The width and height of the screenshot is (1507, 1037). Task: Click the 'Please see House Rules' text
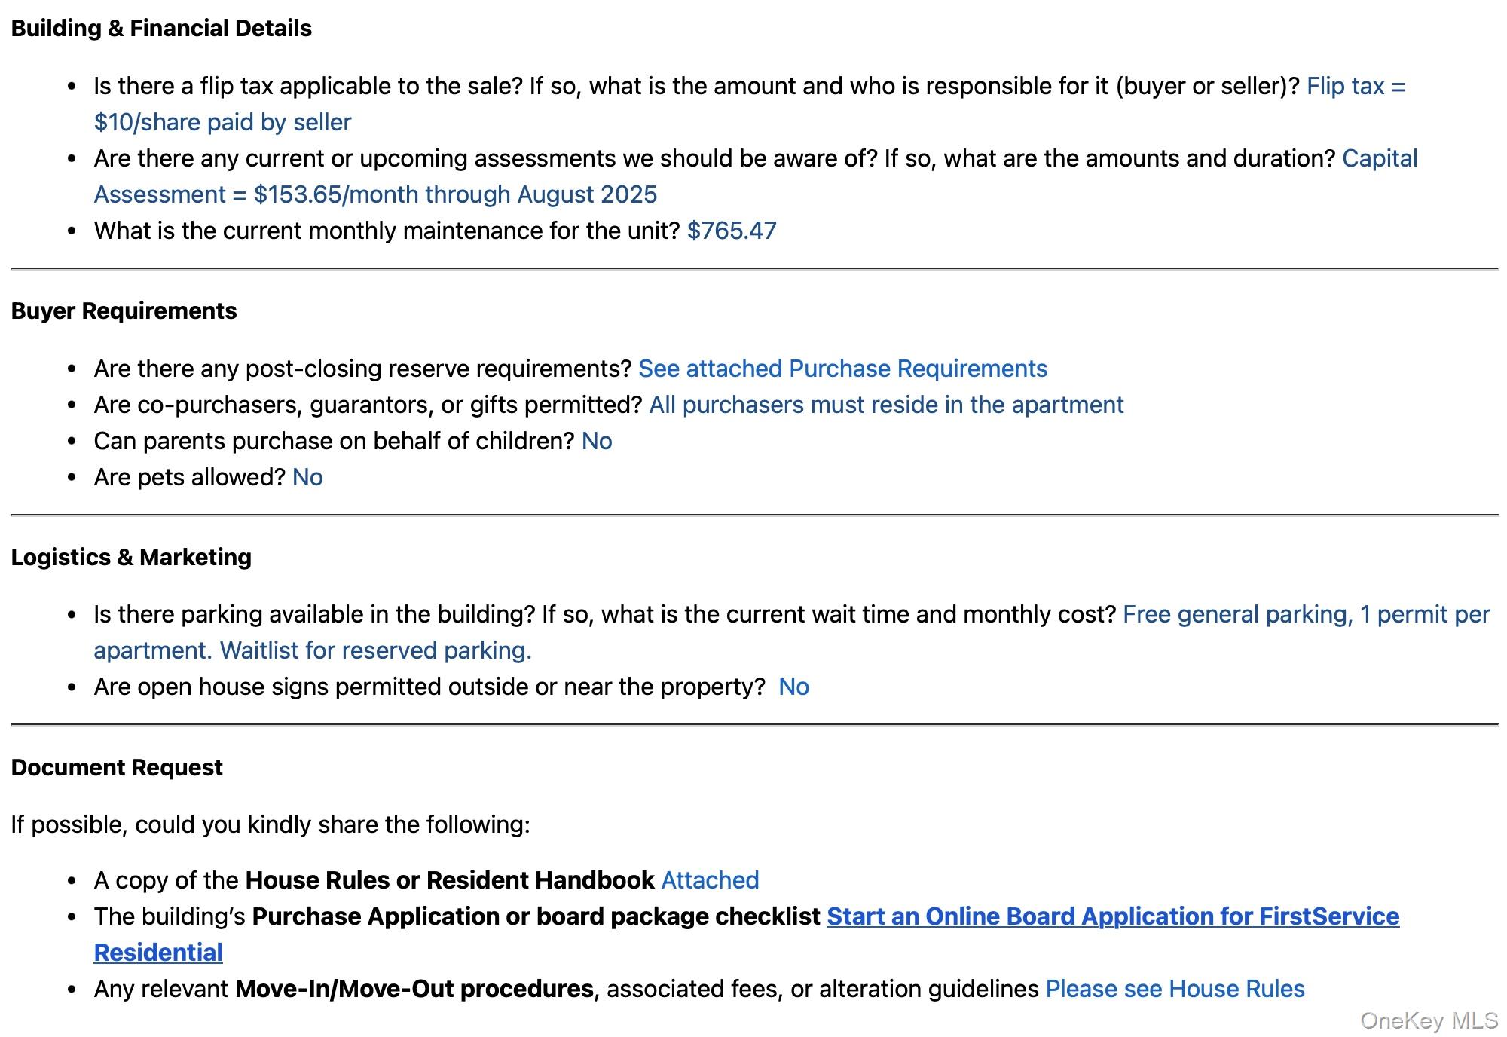[x=1175, y=989]
